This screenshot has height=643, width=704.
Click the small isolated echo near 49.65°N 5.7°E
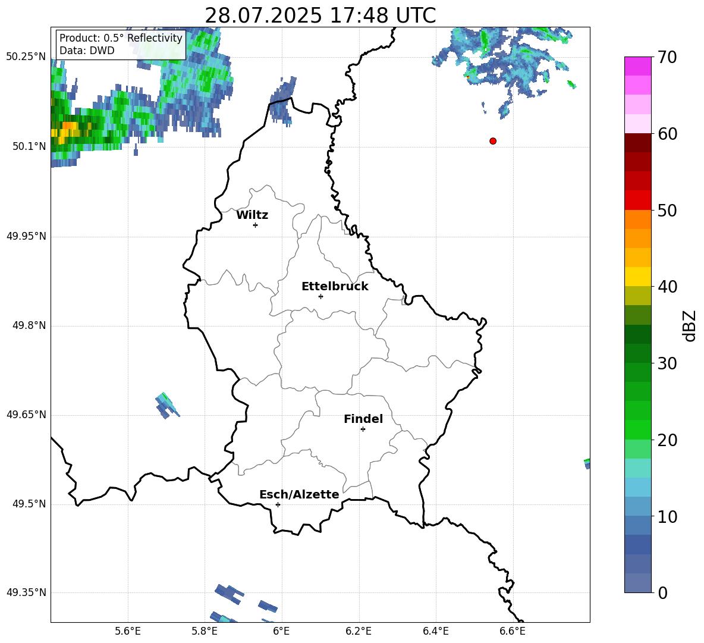click(167, 406)
